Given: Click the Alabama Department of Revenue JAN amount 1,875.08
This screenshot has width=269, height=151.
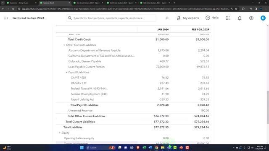Looking at the screenshot, I should coord(163,50).
